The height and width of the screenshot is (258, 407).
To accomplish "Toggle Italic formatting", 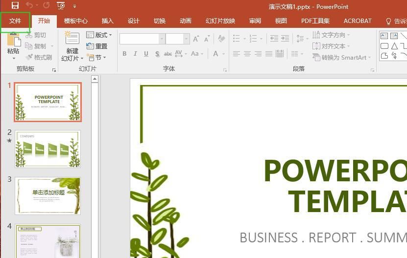I will (135, 54).
